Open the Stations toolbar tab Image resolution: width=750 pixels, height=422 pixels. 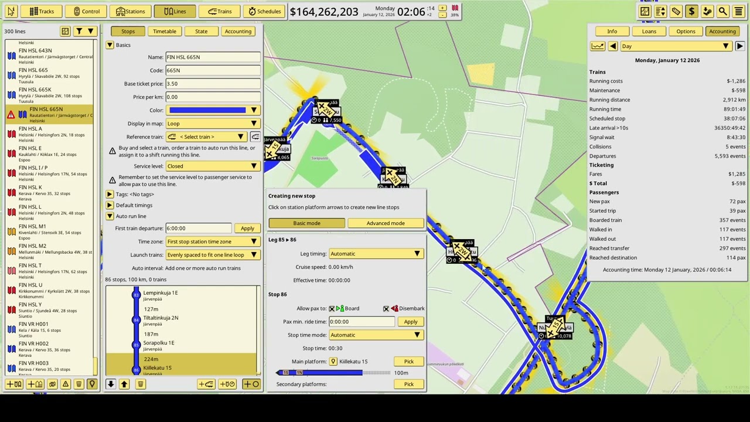[131, 11]
